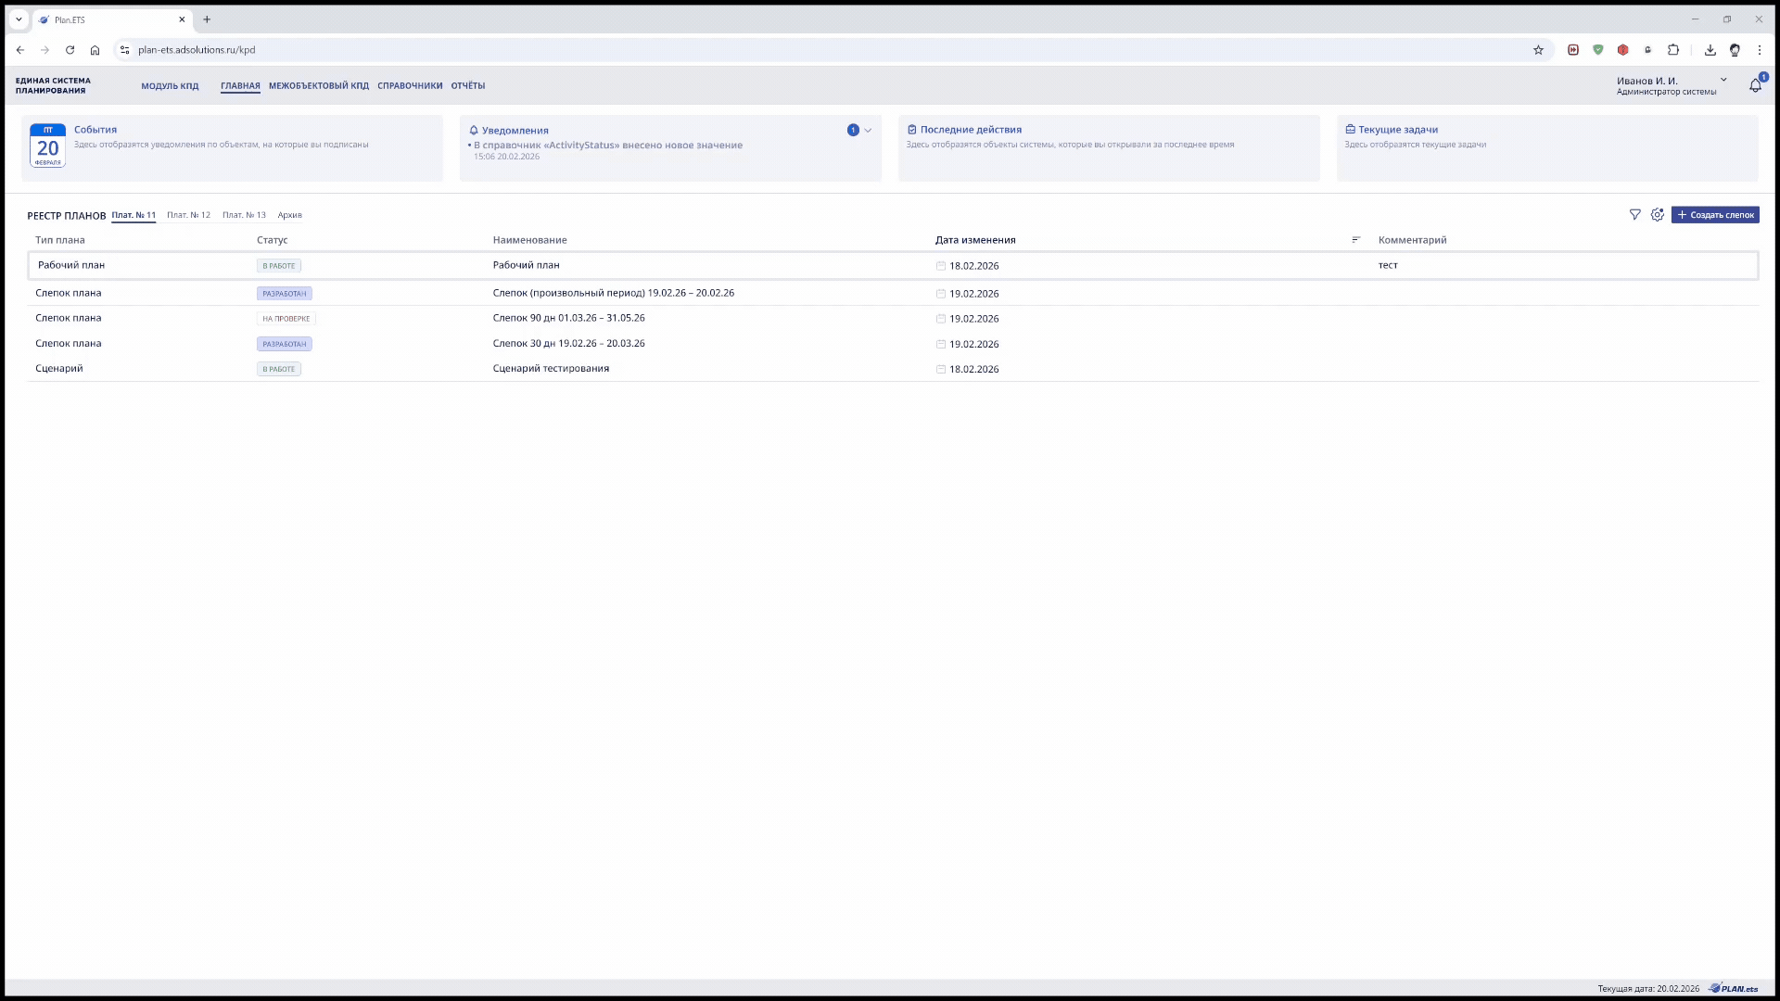
Task: Bookmark page with the star icon
Action: [x=1538, y=50]
